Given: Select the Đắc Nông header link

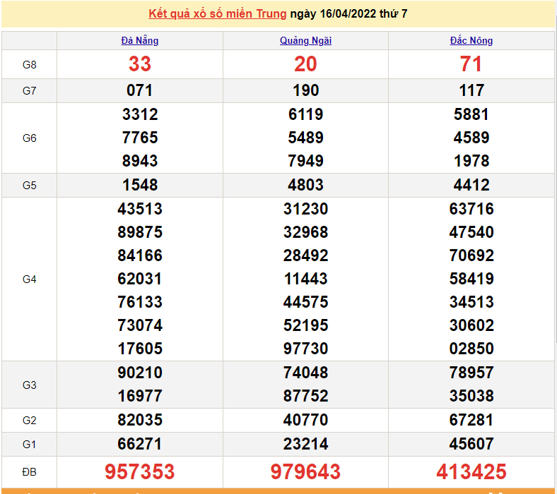Looking at the screenshot, I should click(471, 41).
